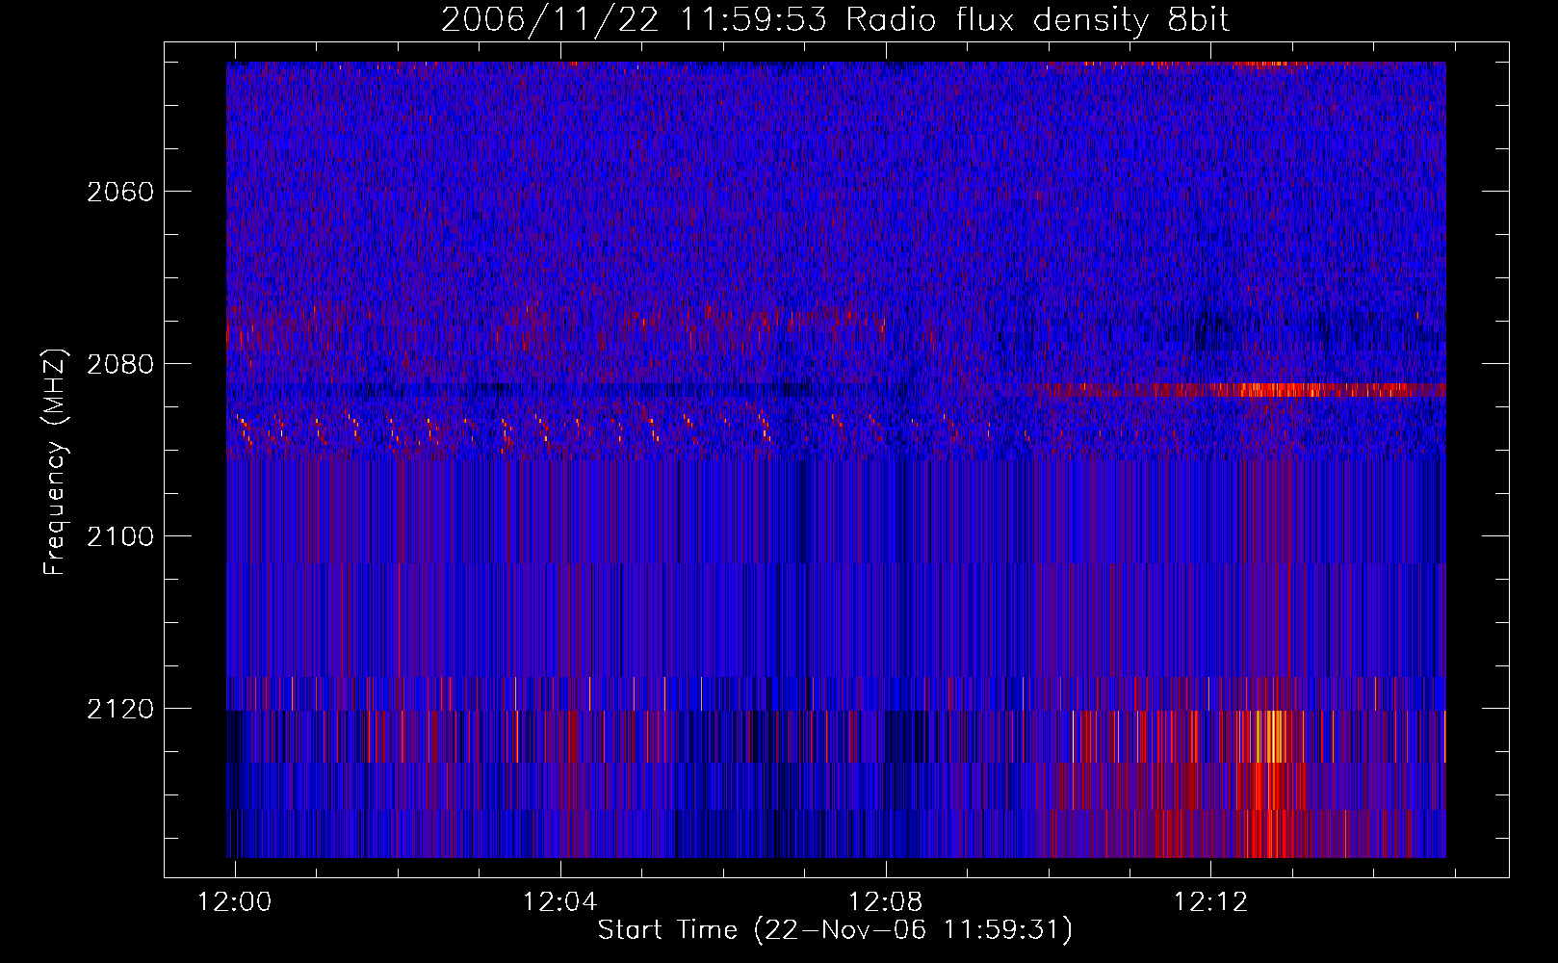This screenshot has height=963, width=1558.
Task: Click the plot title '2006/11/22 11:59:53 Radio flux density 8bit'
Action: pyautogui.click(x=835, y=20)
